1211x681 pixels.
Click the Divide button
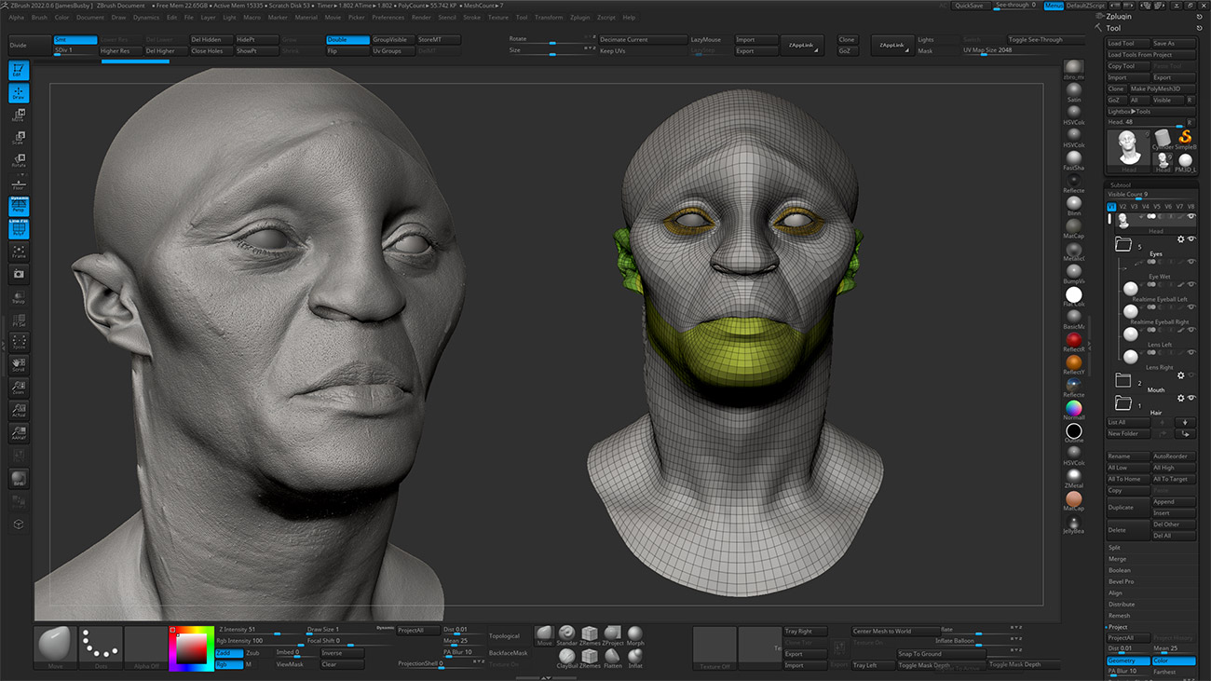[x=29, y=46]
